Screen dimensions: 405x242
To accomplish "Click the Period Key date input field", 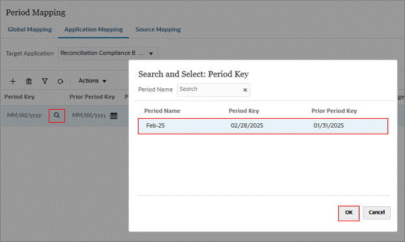I will tap(24, 115).
